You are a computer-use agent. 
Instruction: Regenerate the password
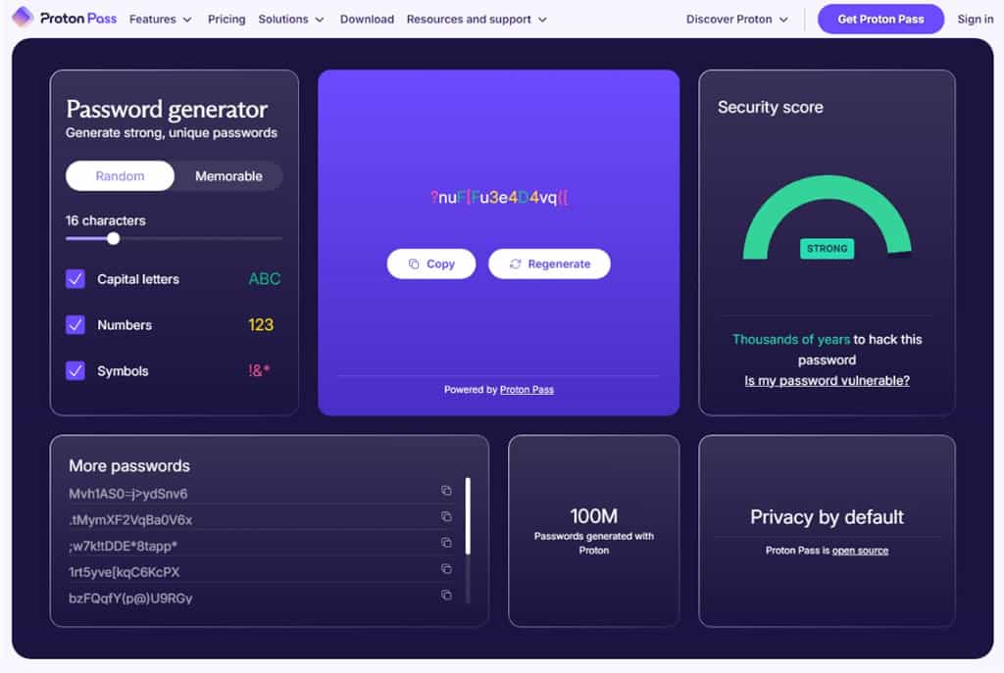click(549, 264)
